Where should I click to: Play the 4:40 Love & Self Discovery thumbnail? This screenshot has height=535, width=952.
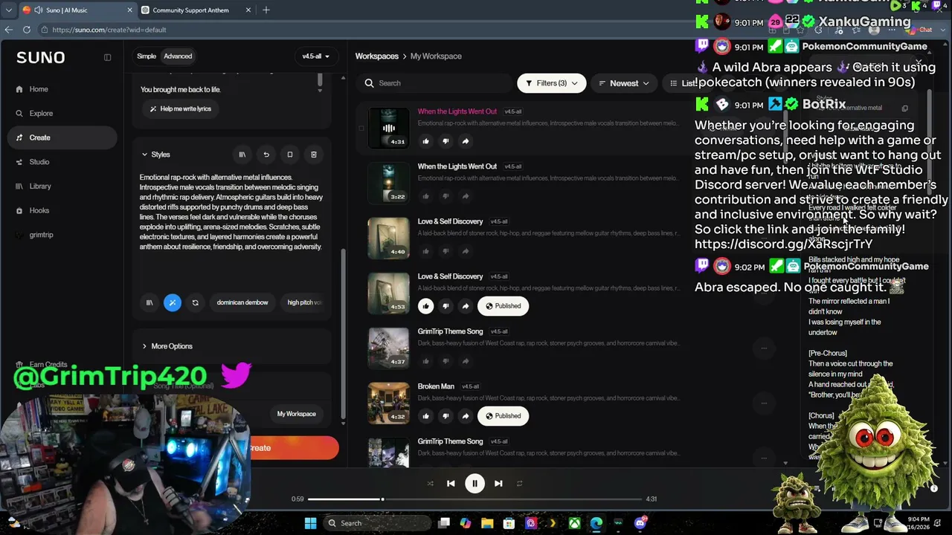point(388,238)
